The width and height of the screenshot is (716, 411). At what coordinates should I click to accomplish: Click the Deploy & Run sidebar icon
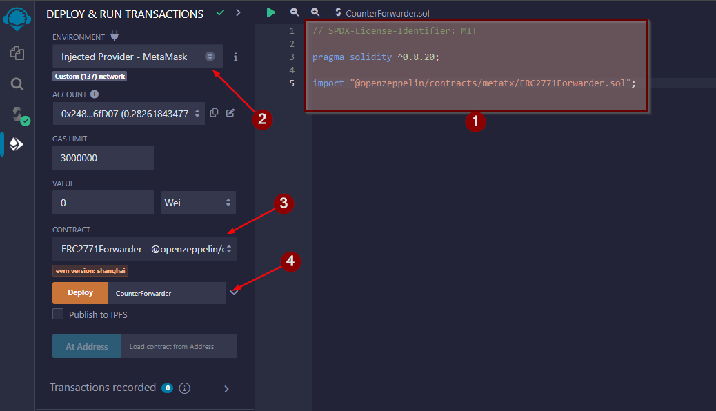[17, 144]
